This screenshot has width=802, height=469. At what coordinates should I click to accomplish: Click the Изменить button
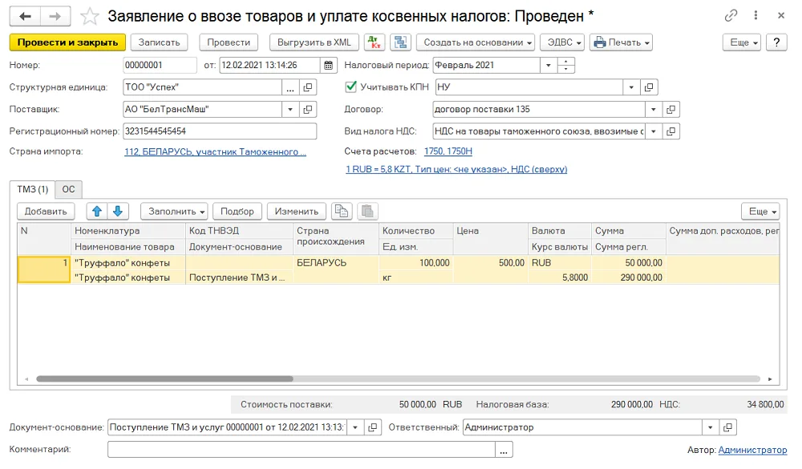tap(296, 211)
